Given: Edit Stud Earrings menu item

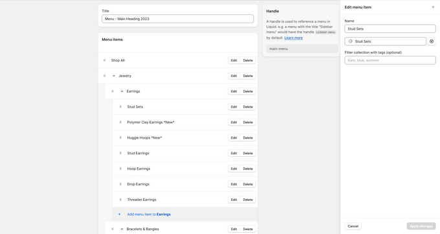Looking at the screenshot, I should tap(234, 153).
